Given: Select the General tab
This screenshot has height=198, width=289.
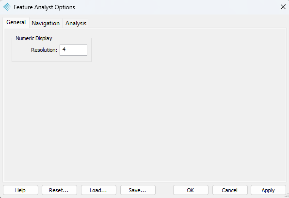Looking at the screenshot, I should point(16,22).
